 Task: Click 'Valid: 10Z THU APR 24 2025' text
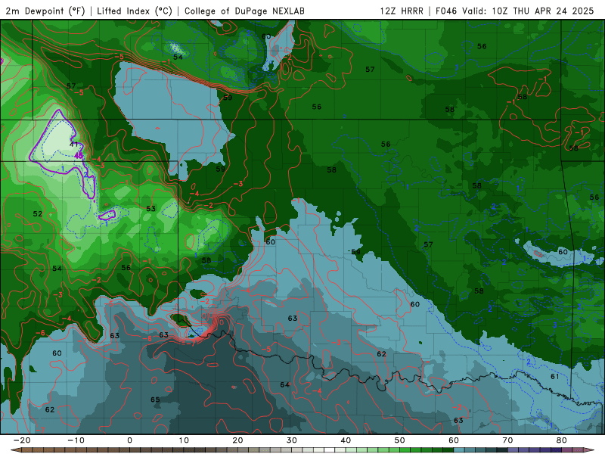(x=528, y=11)
